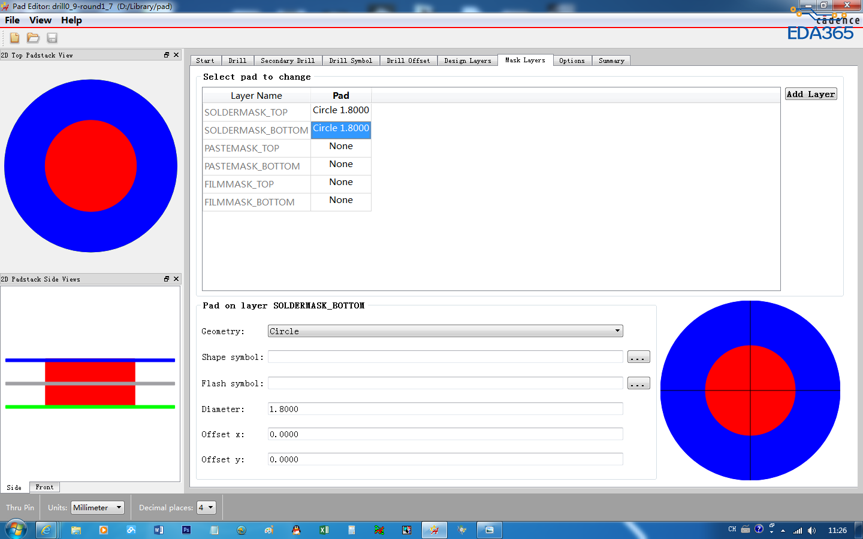The height and width of the screenshot is (539, 863).
Task: Select the SOLDERMASK_TOP pad cell
Action: point(341,112)
